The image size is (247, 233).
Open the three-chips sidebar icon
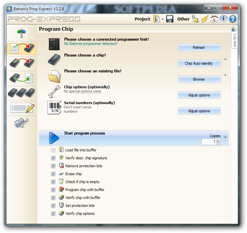click(21, 93)
